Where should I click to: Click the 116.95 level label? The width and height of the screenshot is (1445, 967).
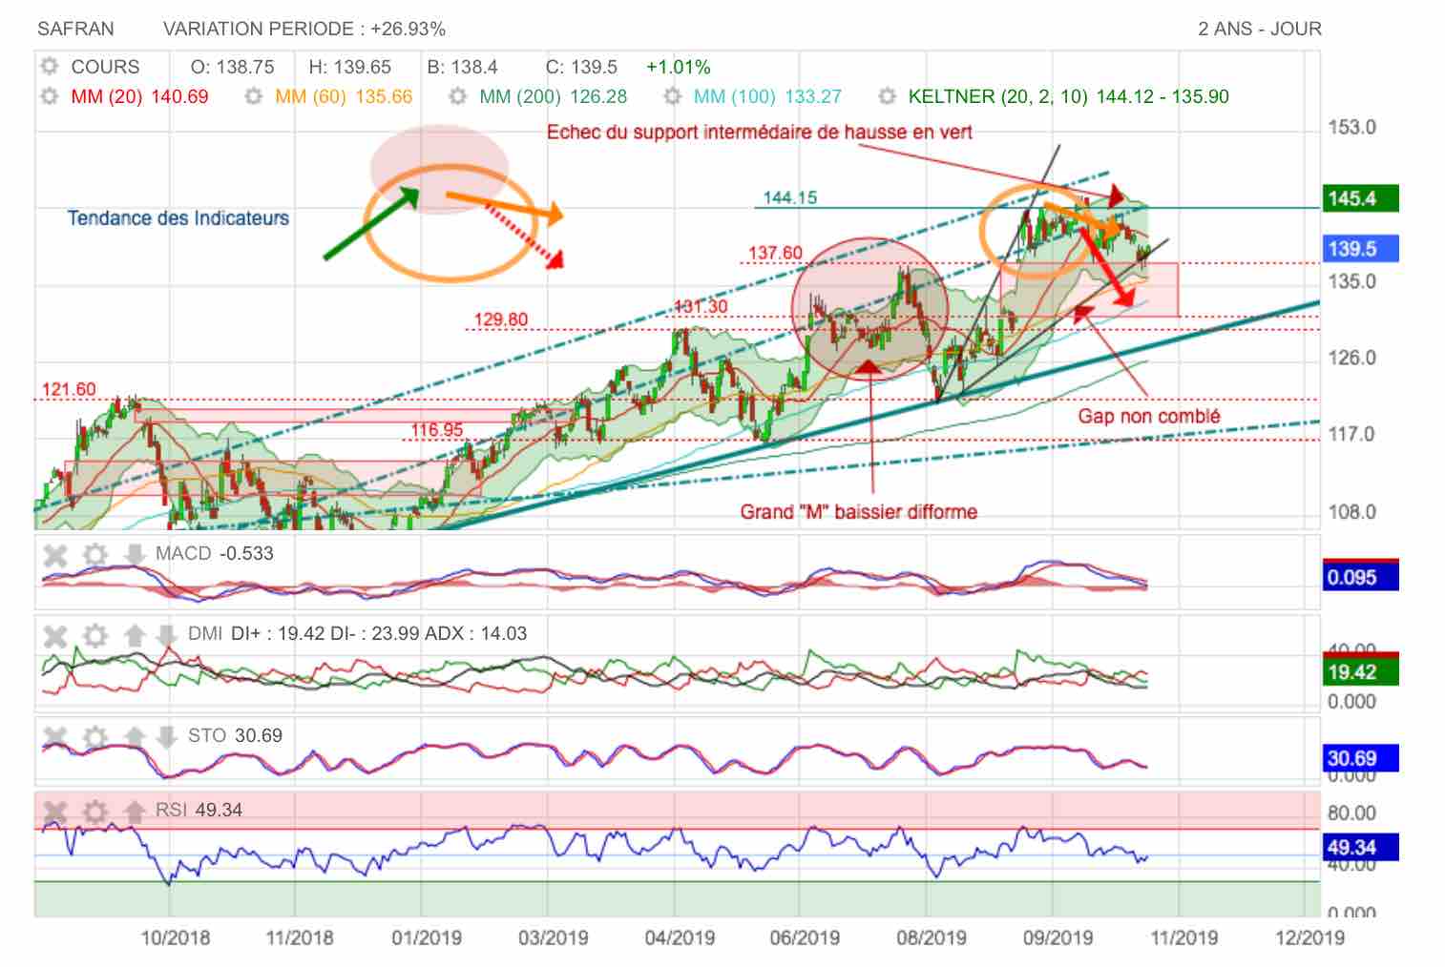(x=437, y=430)
